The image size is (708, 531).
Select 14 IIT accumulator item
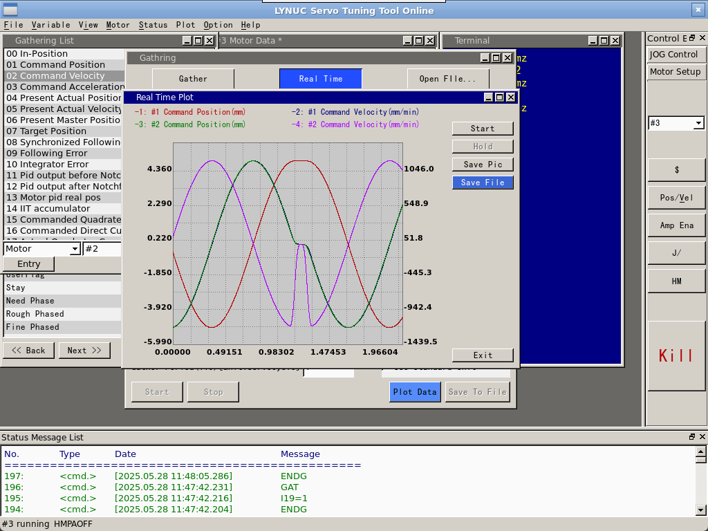(63, 209)
